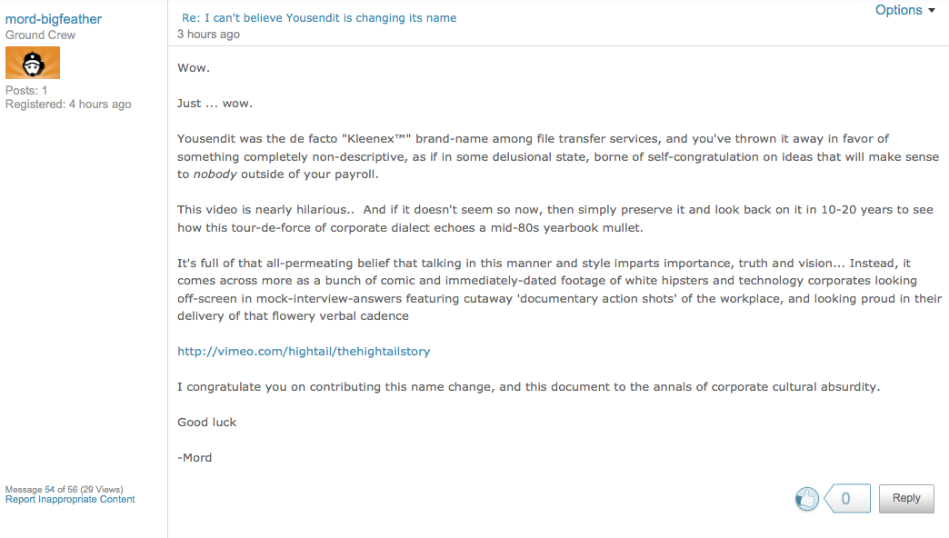Click the "-Mord" signature line
949x538 pixels.
point(195,457)
